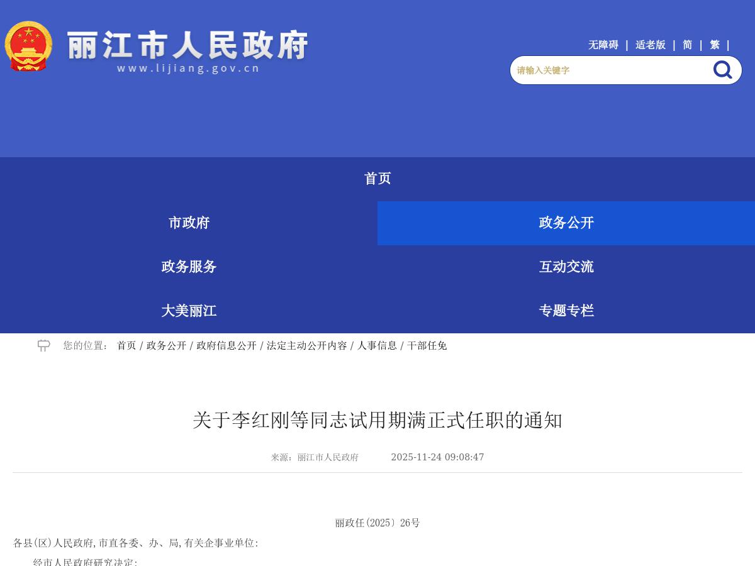The image size is (755, 566).
Task: Click the breadcrumb location marker icon
Action: click(43, 345)
